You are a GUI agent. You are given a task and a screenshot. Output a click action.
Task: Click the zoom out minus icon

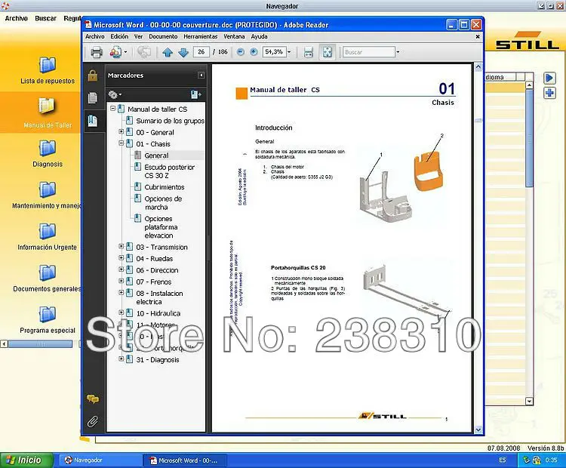click(241, 52)
